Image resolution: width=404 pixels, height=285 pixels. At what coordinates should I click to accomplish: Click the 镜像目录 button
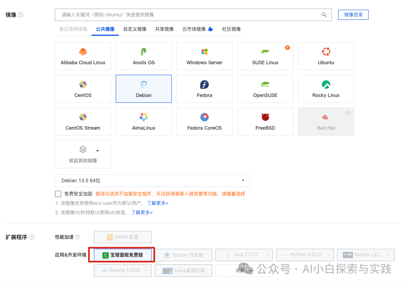[353, 15]
